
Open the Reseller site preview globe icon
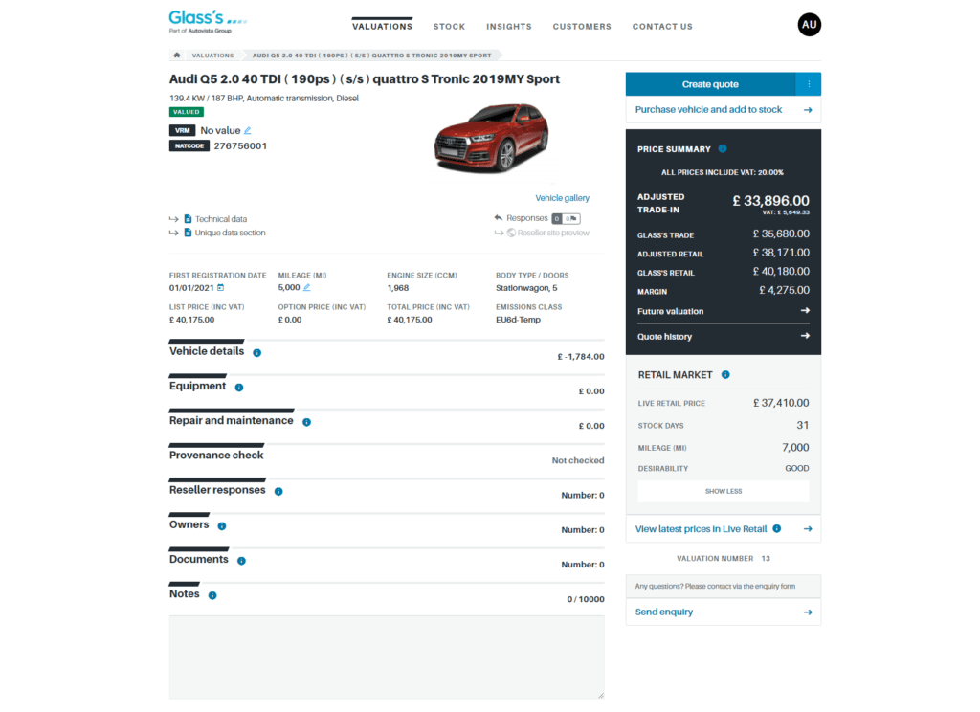(509, 232)
